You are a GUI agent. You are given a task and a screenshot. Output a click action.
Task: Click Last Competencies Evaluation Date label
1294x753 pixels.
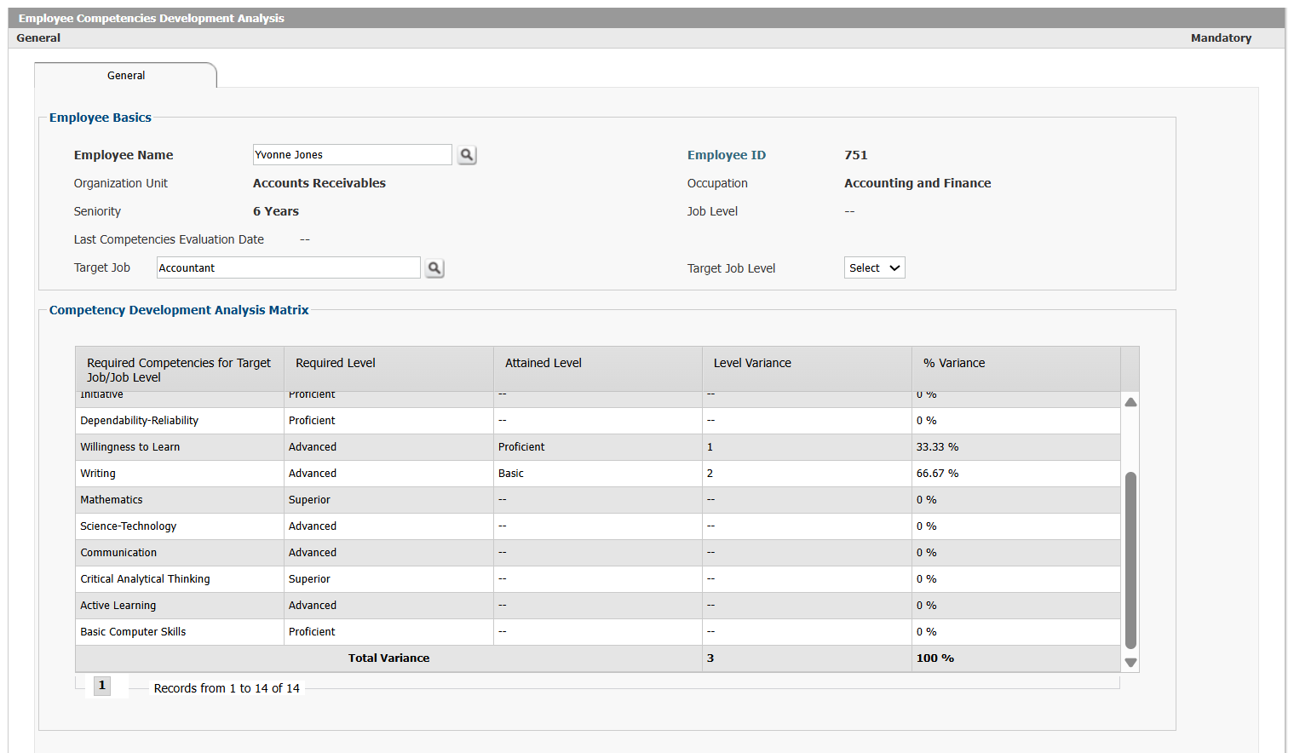(169, 239)
